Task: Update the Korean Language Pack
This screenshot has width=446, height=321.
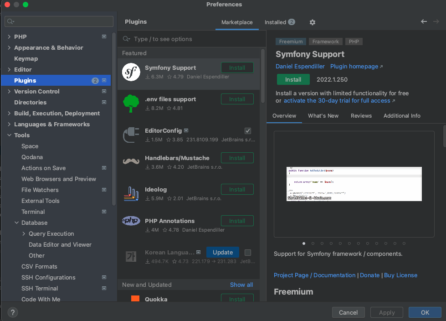Action: tap(223, 253)
